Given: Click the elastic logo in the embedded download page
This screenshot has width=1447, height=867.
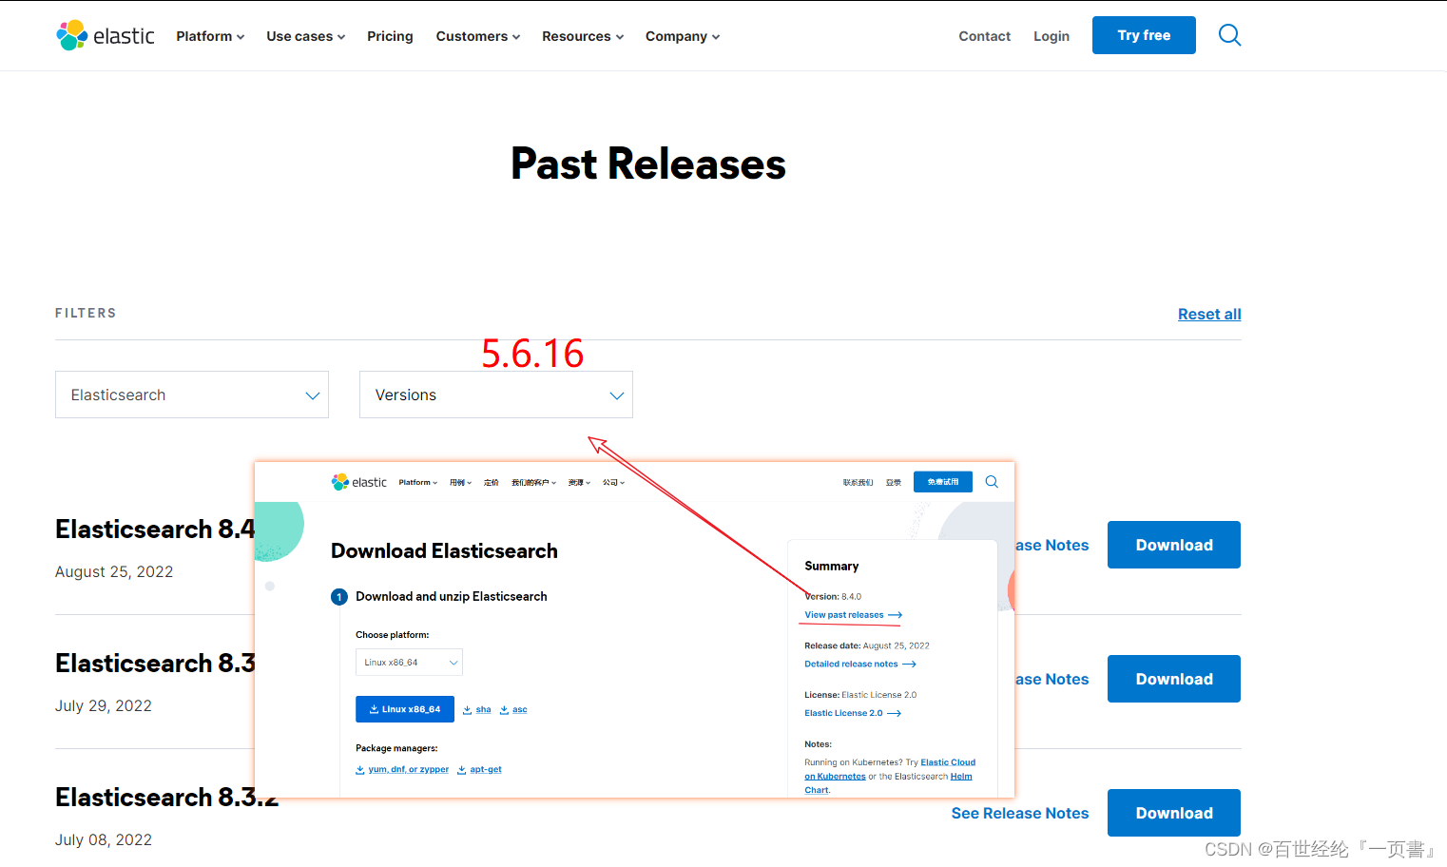Looking at the screenshot, I should click(359, 482).
